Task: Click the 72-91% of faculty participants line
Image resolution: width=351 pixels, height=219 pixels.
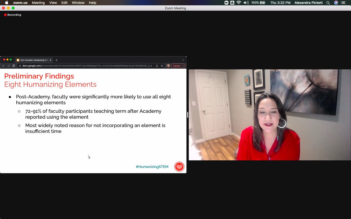Action: [93, 114]
